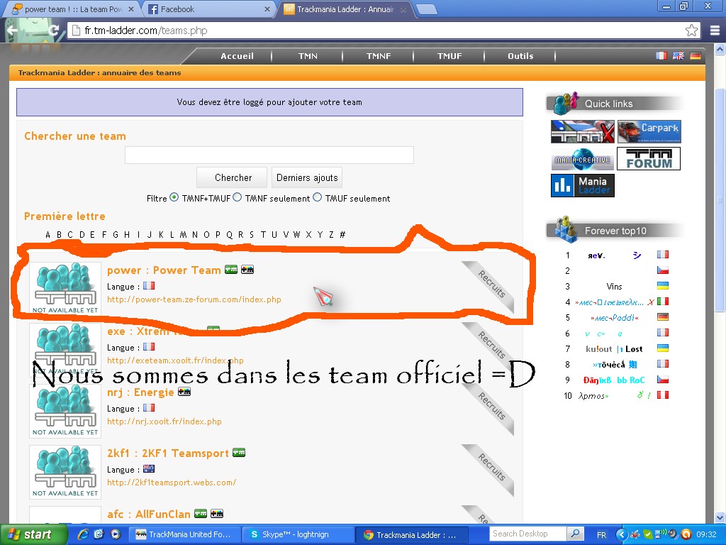Click Search Desktop field in taskbar
This screenshot has height=545, width=726.
(527, 534)
